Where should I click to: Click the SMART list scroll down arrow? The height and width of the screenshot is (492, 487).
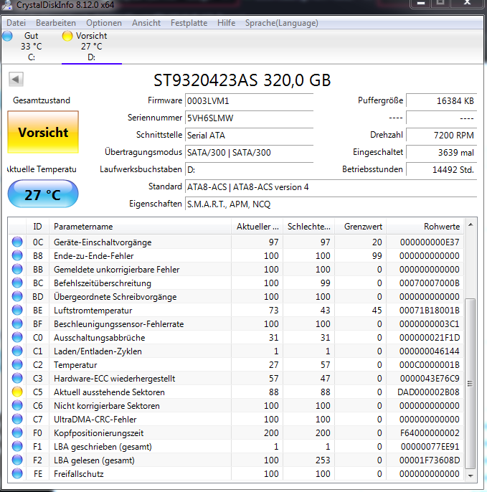pos(471,476)
